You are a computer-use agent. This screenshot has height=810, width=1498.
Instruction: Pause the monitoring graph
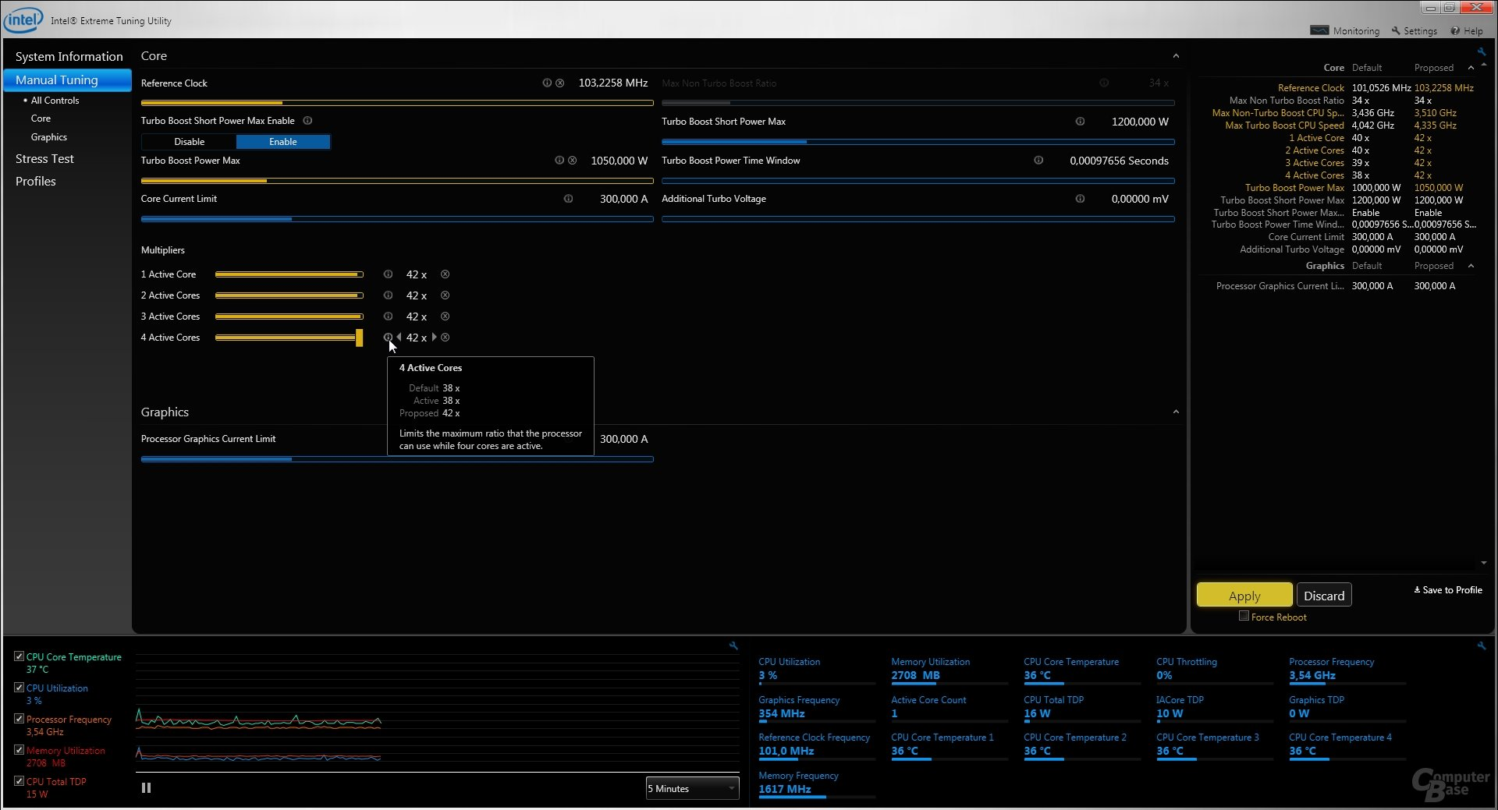pos(146,788)
